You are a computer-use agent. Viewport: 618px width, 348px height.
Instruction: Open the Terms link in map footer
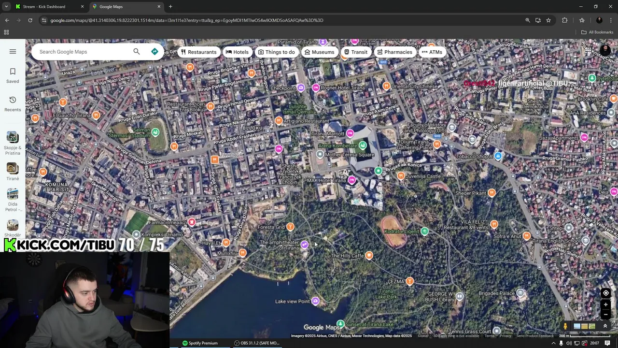point(489,336)
